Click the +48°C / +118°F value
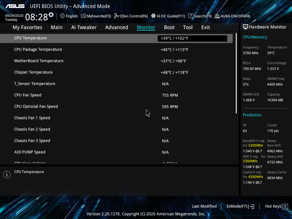Screen dimensions: 292x219 tap(175, 72)
